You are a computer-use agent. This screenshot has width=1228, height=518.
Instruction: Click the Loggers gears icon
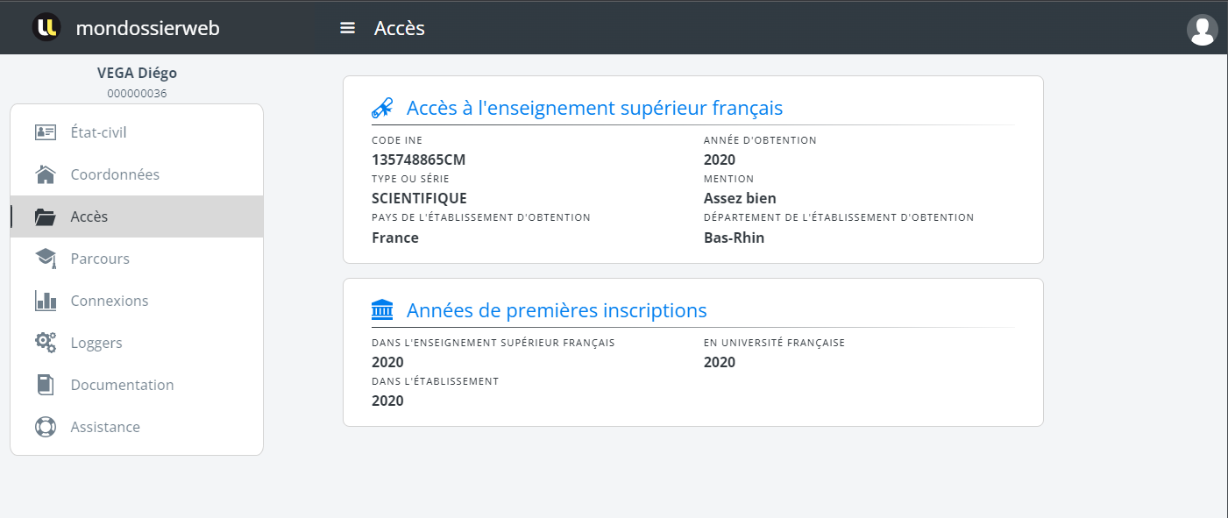[x=46, y=343]
